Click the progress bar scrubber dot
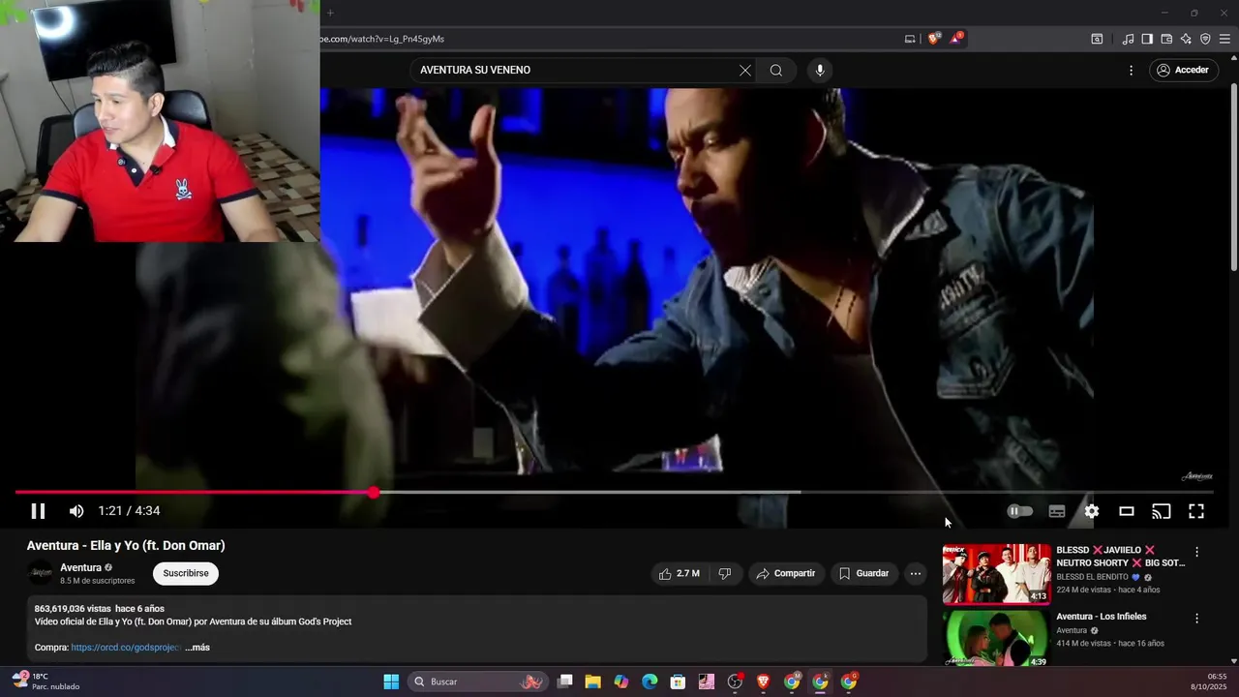1239x697 pixels. [374, 492]
